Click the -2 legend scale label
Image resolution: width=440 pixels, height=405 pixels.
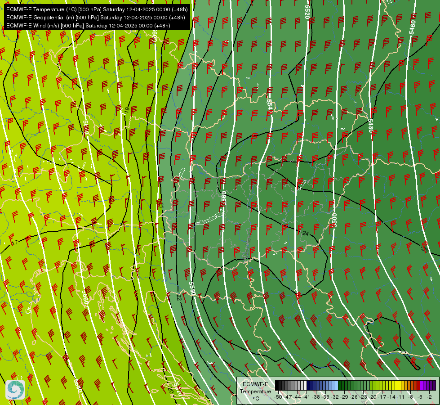(x=429, y=397)
